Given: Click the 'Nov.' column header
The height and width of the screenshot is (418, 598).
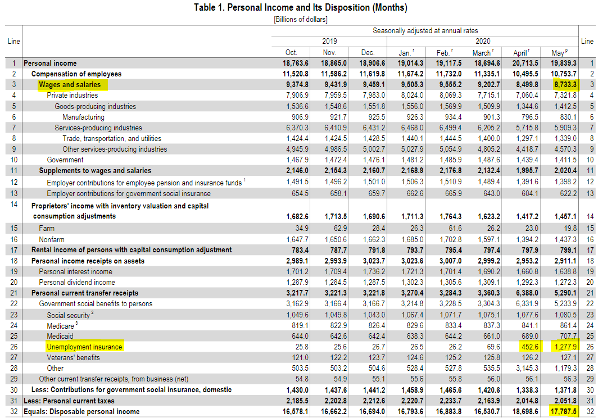Looking at the screenshot, I should [329, 53].
